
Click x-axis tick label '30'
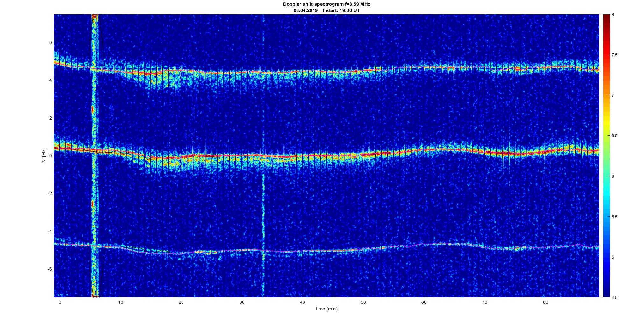click(242, 302)
